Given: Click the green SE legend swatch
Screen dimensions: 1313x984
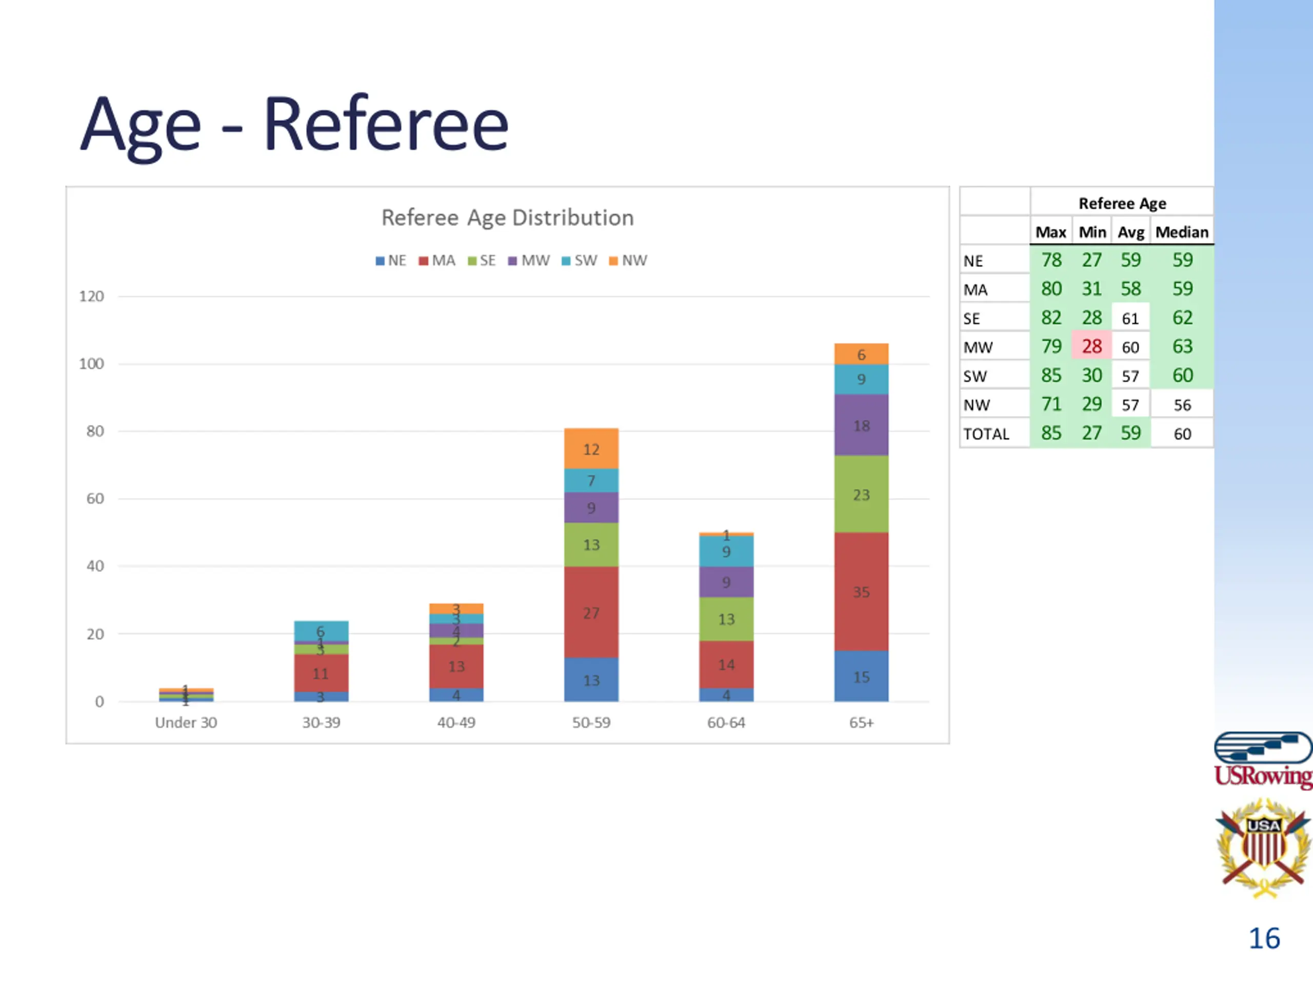Looking at the screenshot, I should [472, 261].
